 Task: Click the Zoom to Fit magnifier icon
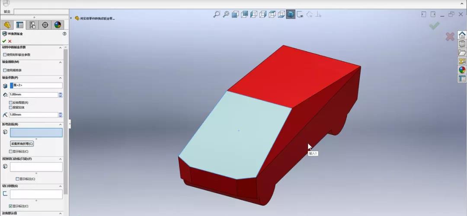click(217, 14)
